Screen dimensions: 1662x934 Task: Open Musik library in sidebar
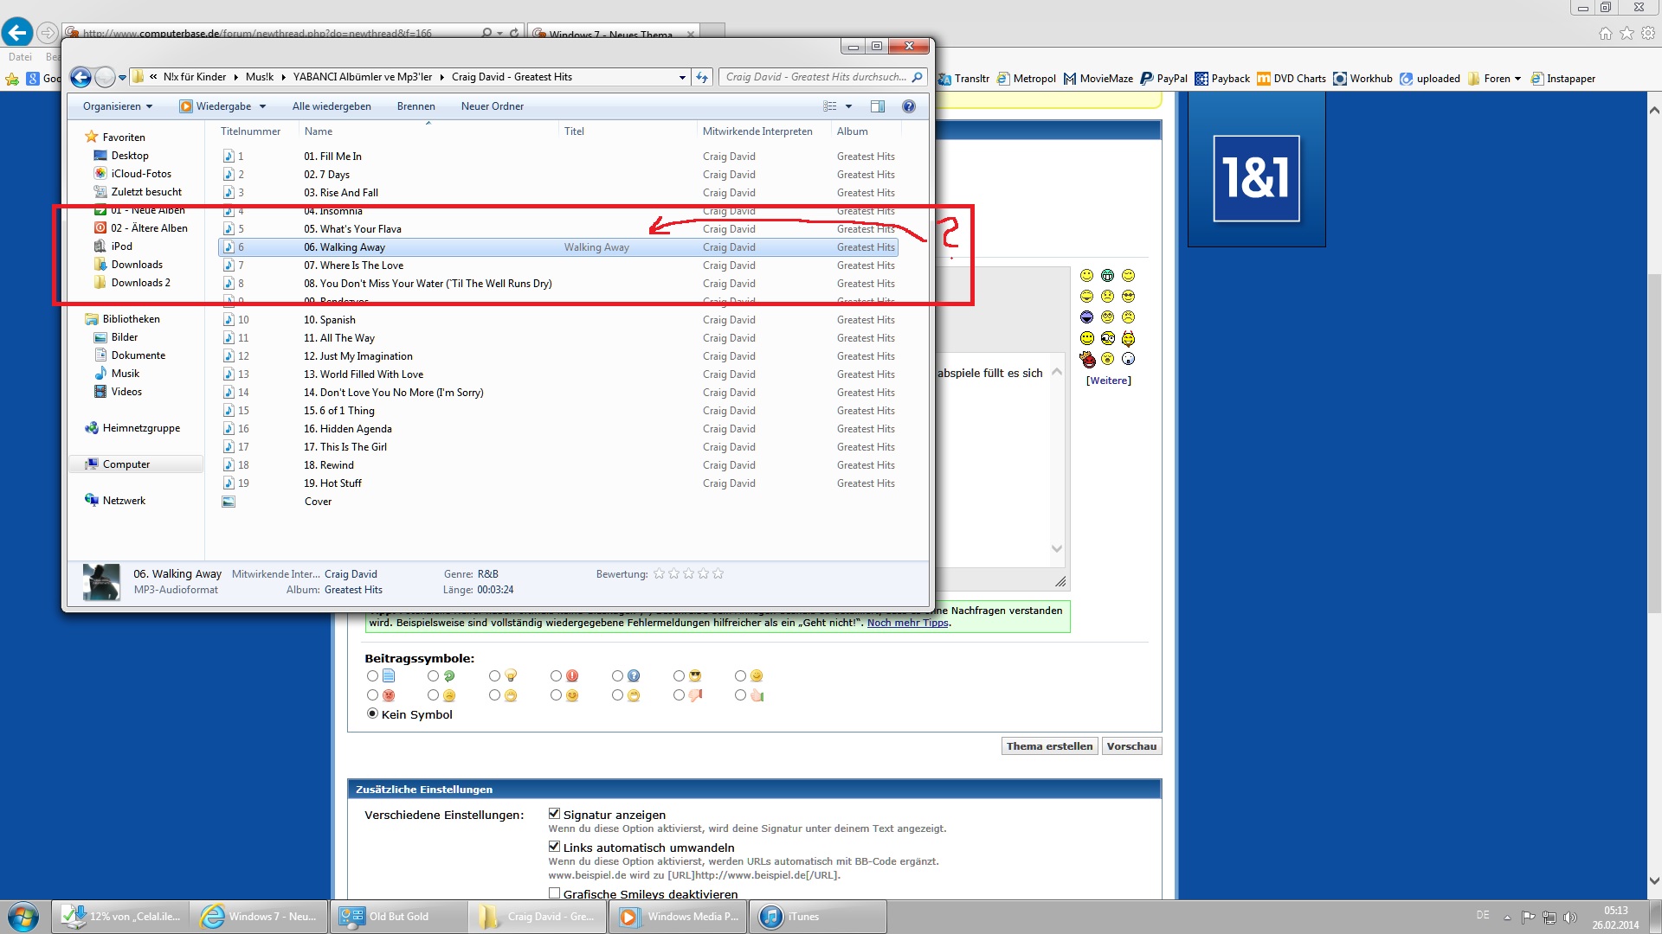point(125,374)
